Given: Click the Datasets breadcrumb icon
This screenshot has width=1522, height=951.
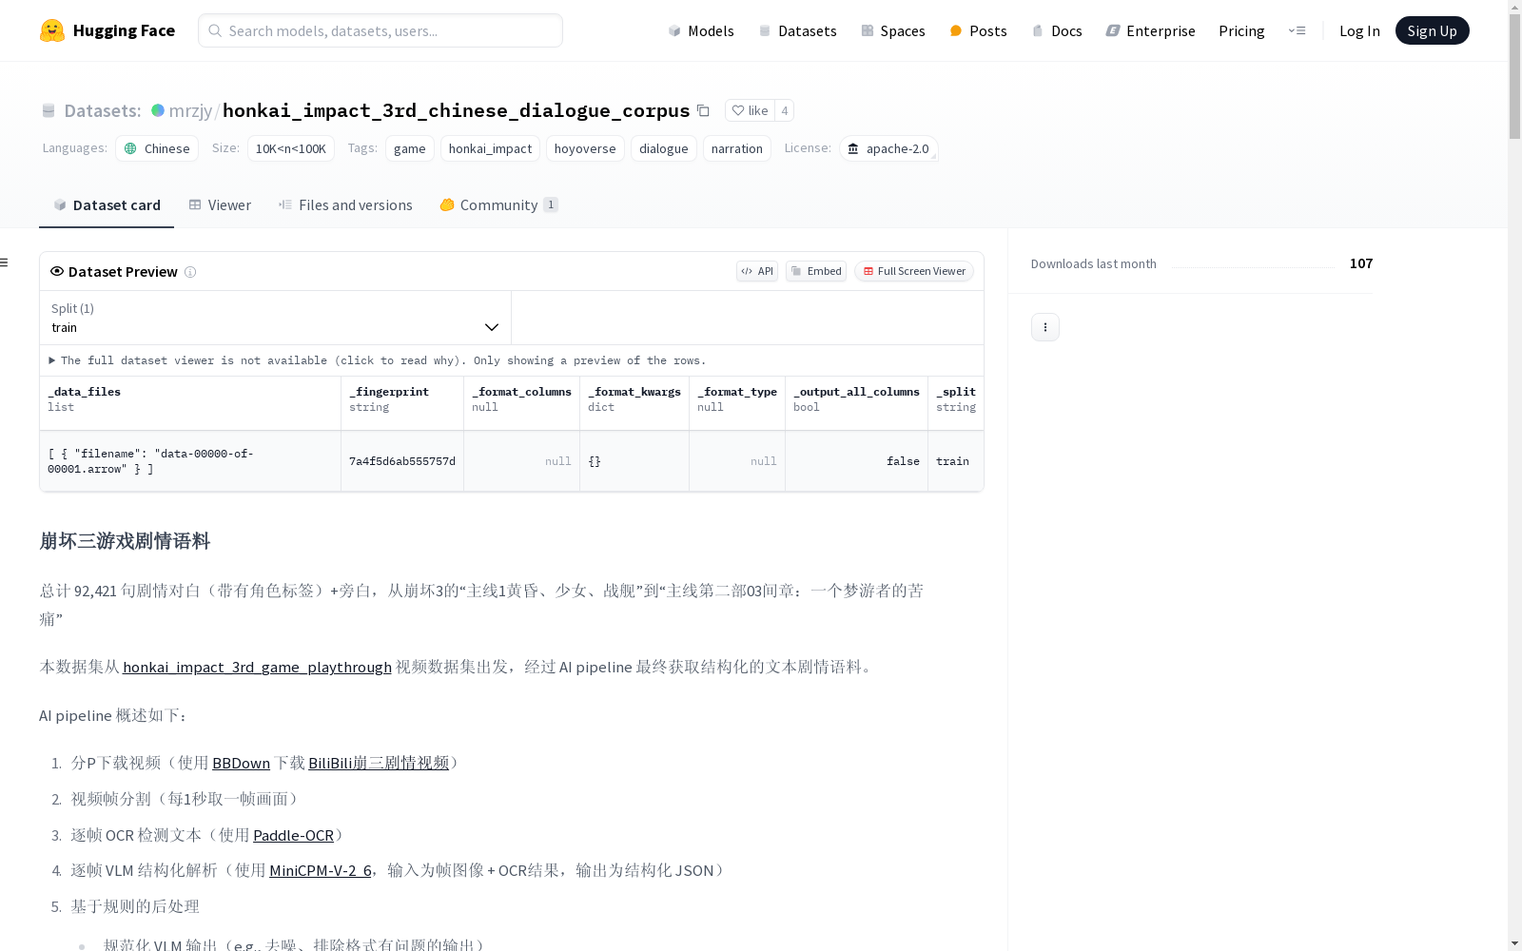Looking at the screenshot, I should tap(49, 110).
